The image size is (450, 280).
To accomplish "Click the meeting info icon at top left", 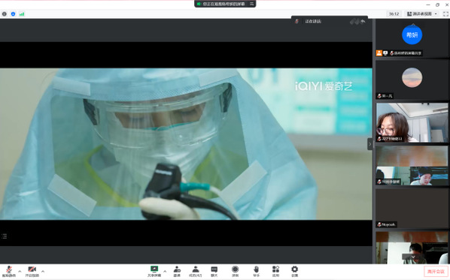I will (x=5, y=14).
